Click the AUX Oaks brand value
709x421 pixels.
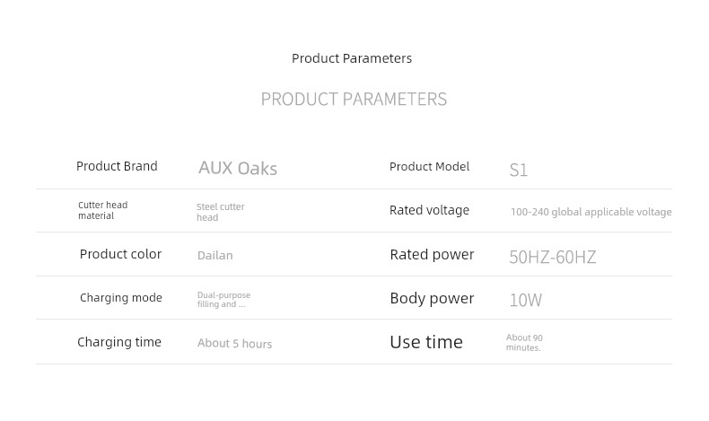238,168
